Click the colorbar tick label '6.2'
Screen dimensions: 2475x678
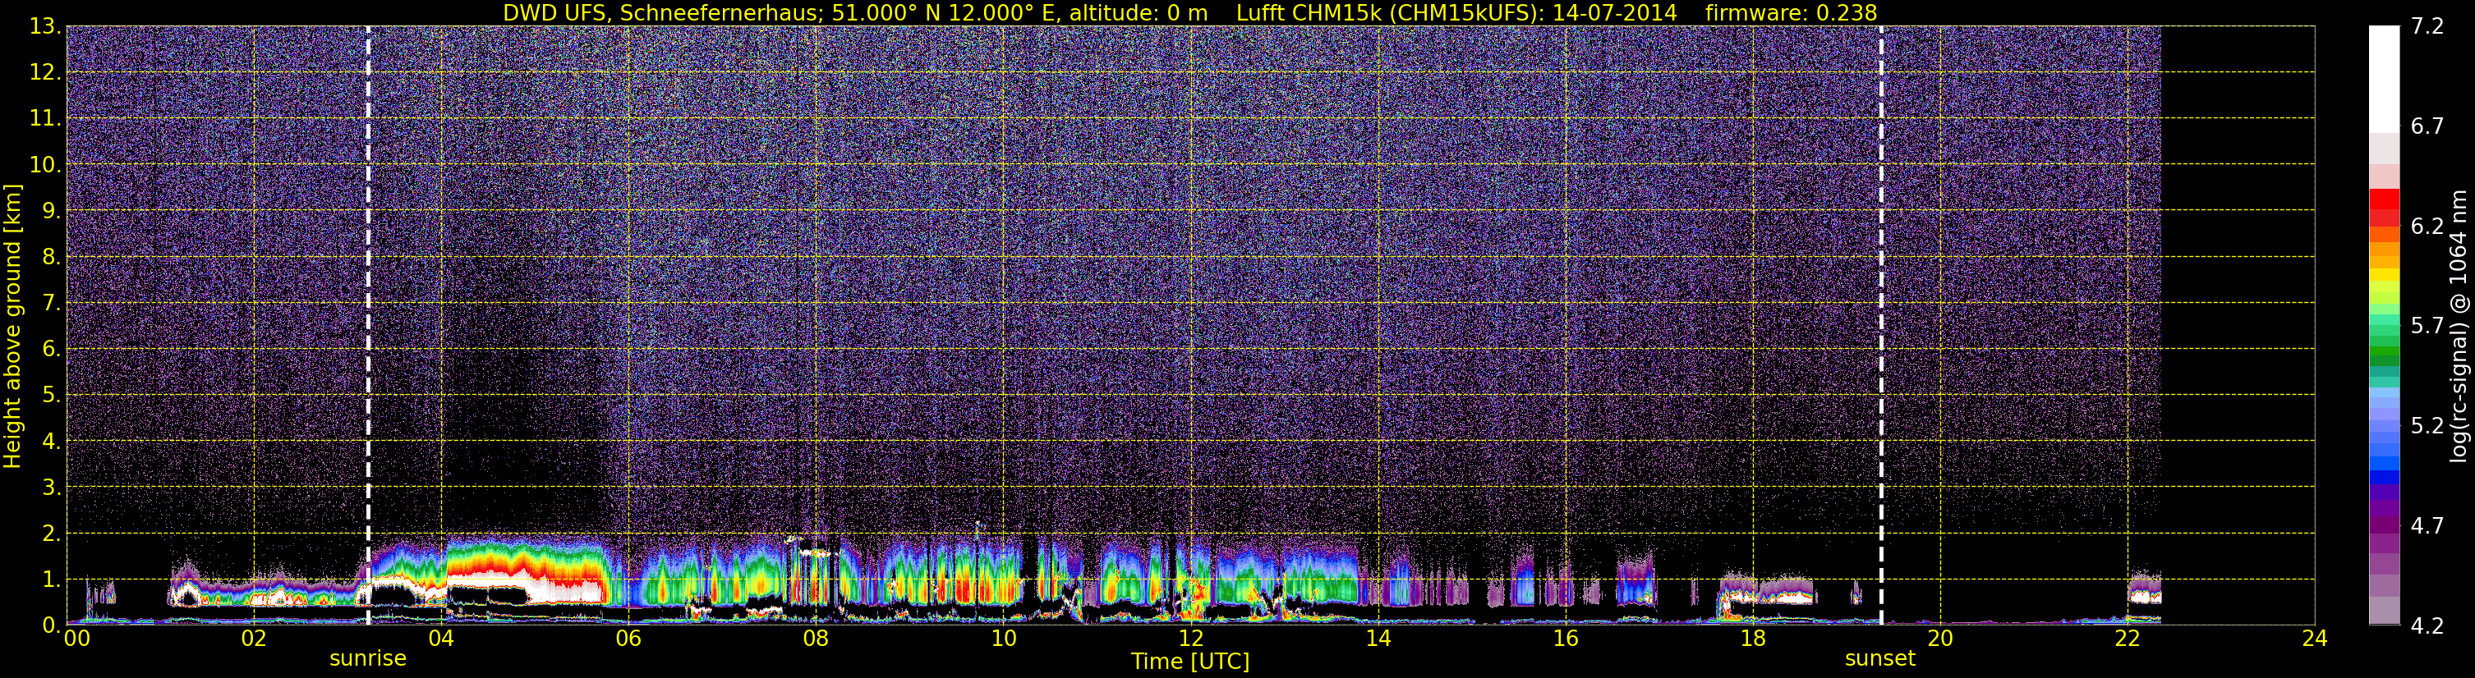pyautogui.click(x=2427, y=227)
